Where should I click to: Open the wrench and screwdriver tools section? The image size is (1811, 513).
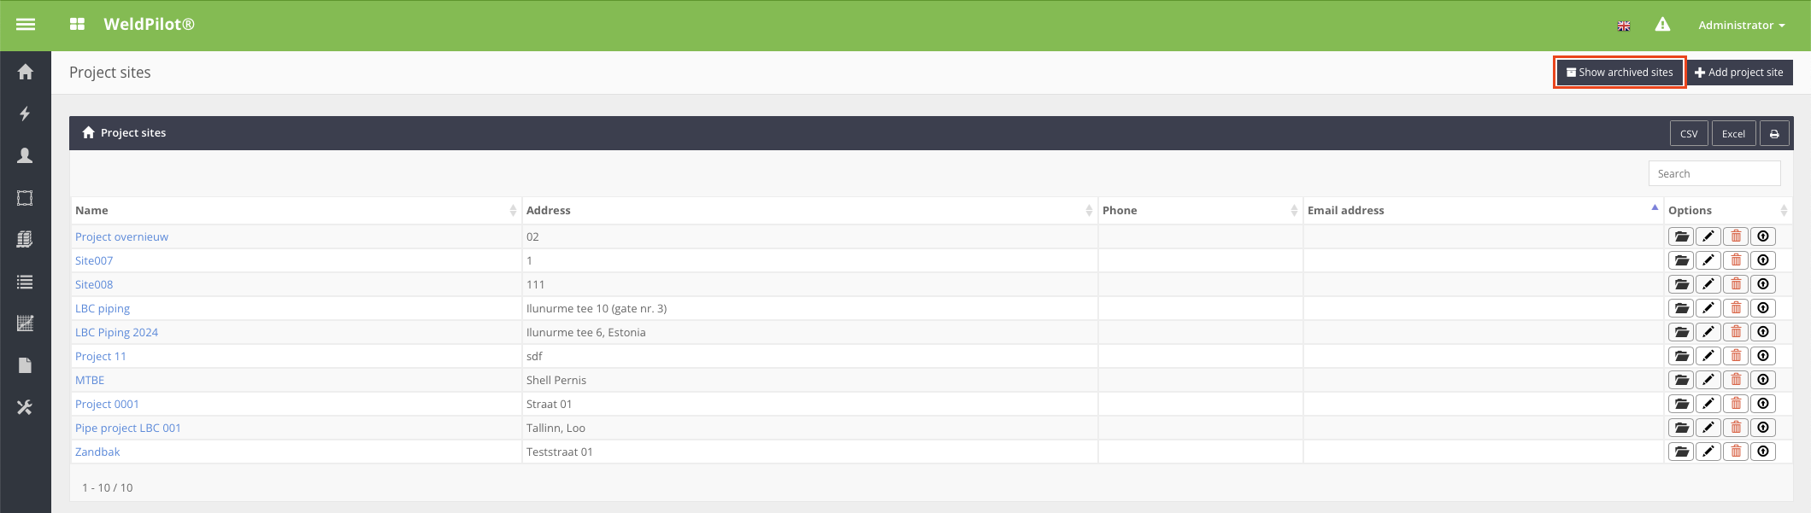pos(26,408)
